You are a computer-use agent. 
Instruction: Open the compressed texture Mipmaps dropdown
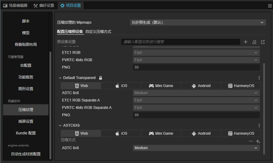(x=198, y=22)
